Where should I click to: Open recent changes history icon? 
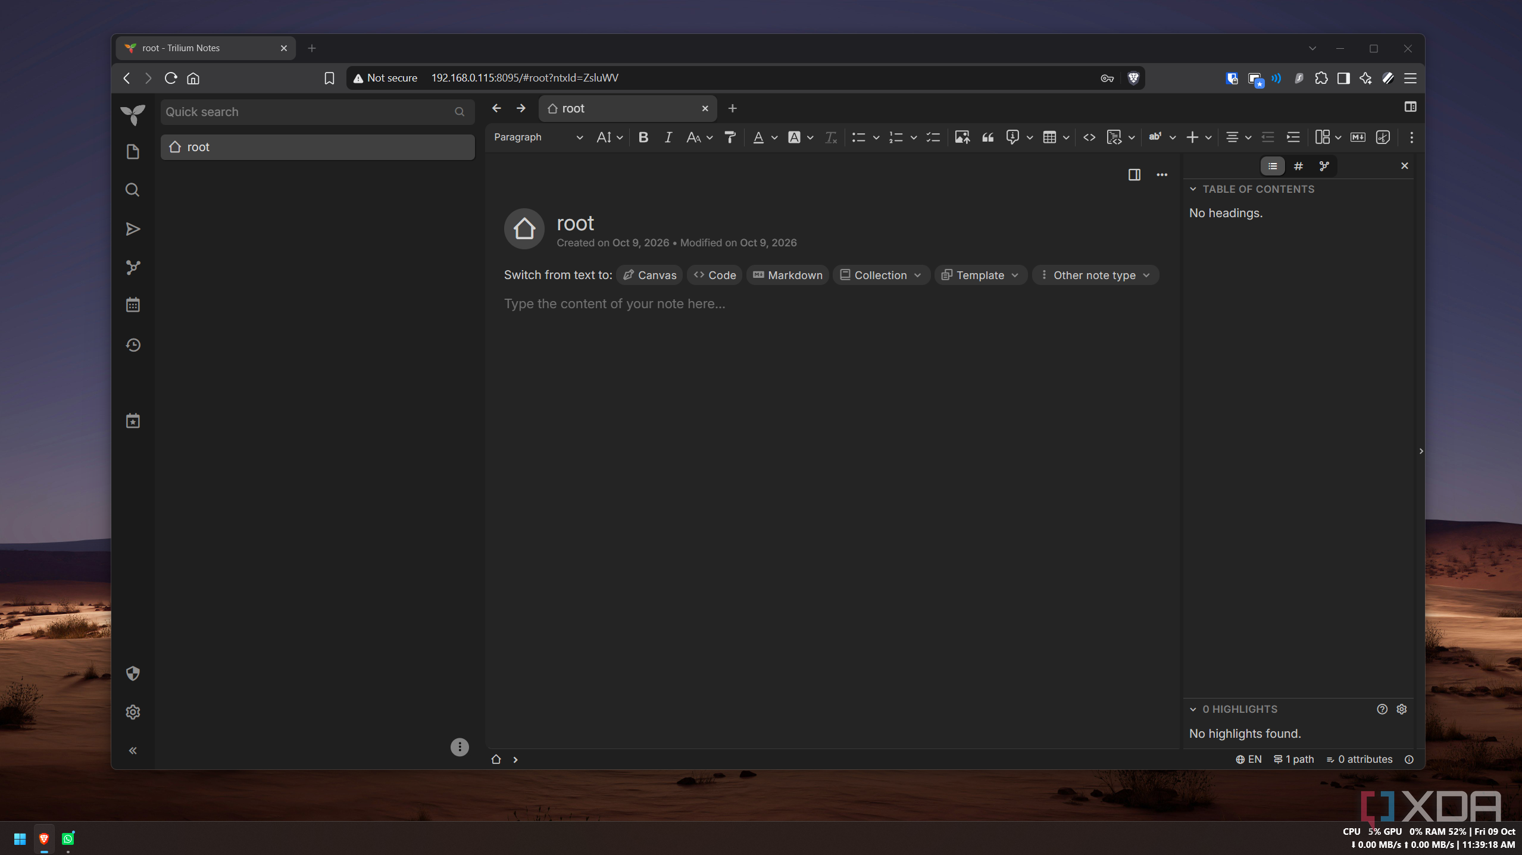pos(133,345)
